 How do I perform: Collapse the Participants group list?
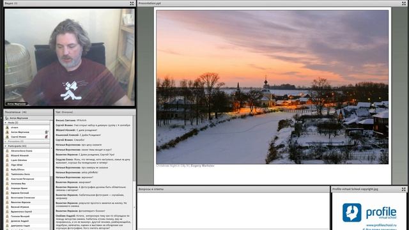tap(6, 146)
